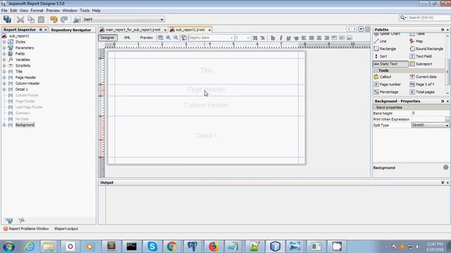Select Subreport palette item
This screenshot has width=451, height=253.
click(x=424, y=64)
